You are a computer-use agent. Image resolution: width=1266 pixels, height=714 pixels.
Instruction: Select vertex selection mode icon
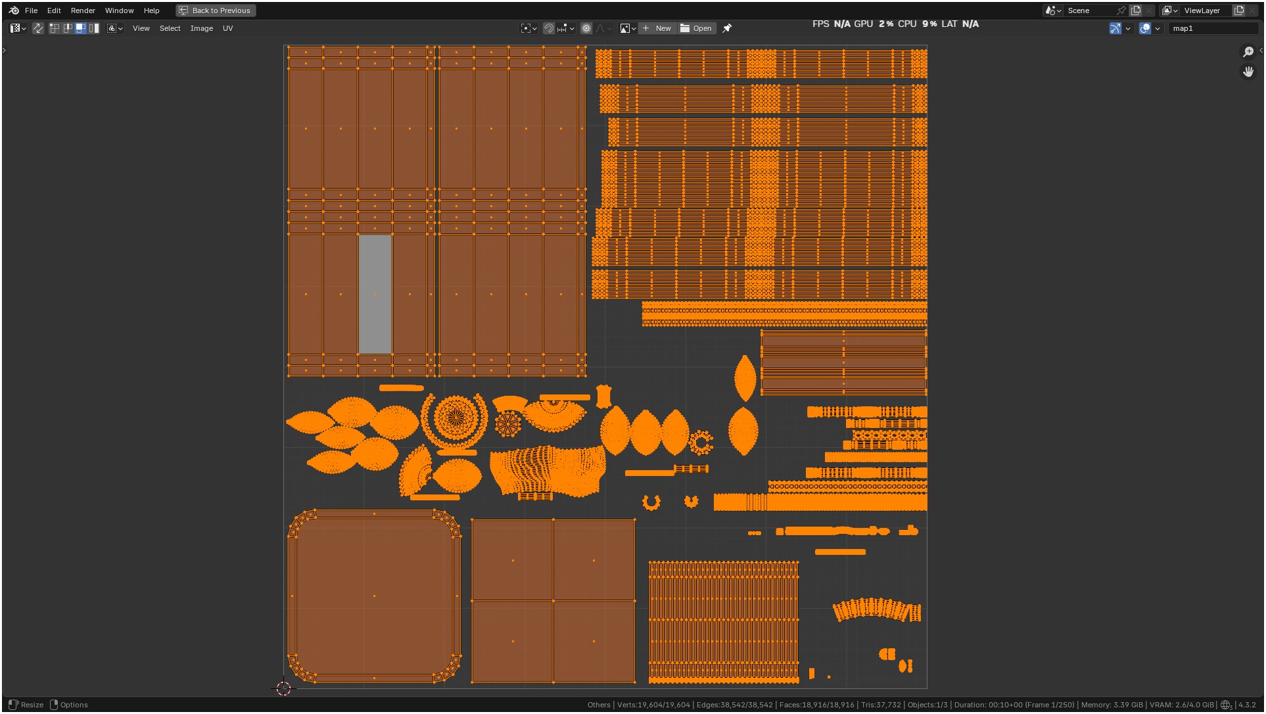(55, 28)
